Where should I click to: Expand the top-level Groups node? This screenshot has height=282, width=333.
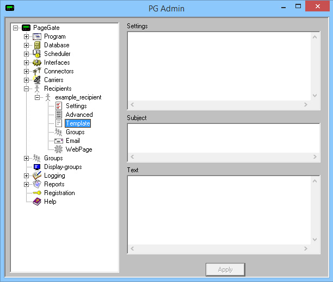(26, 158)
